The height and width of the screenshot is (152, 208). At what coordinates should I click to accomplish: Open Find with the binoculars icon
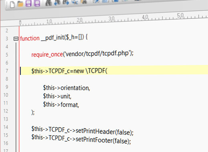(x=48, y=3)
